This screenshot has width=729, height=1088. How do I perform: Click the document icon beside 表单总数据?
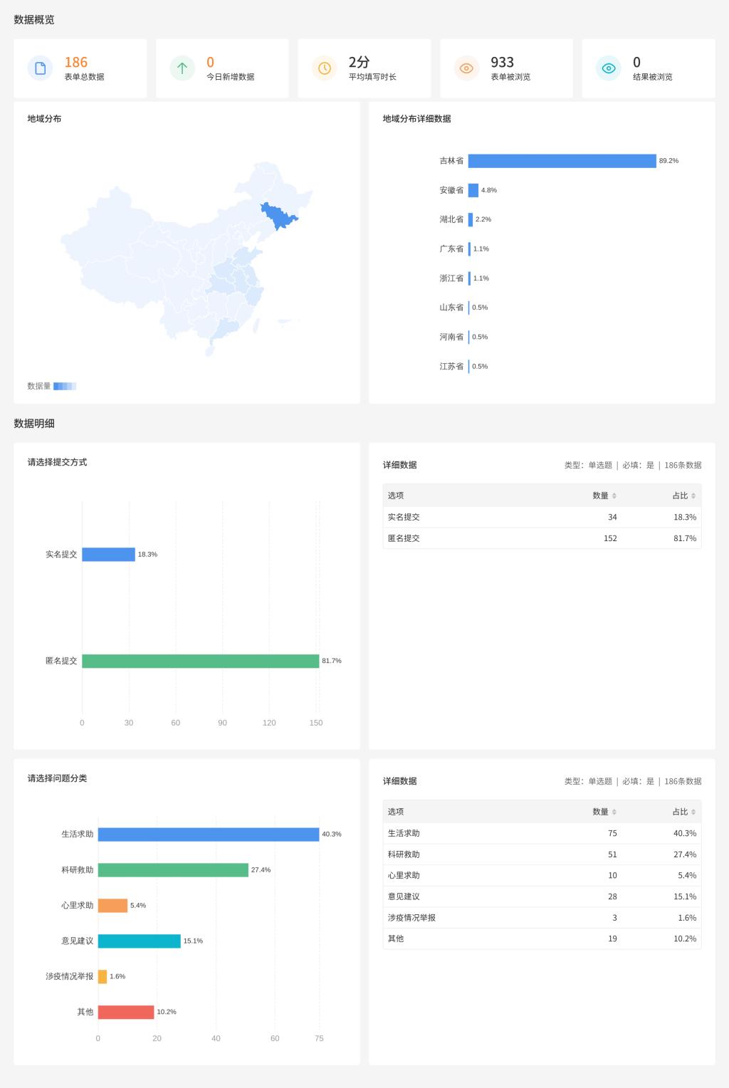coord(40,68)
